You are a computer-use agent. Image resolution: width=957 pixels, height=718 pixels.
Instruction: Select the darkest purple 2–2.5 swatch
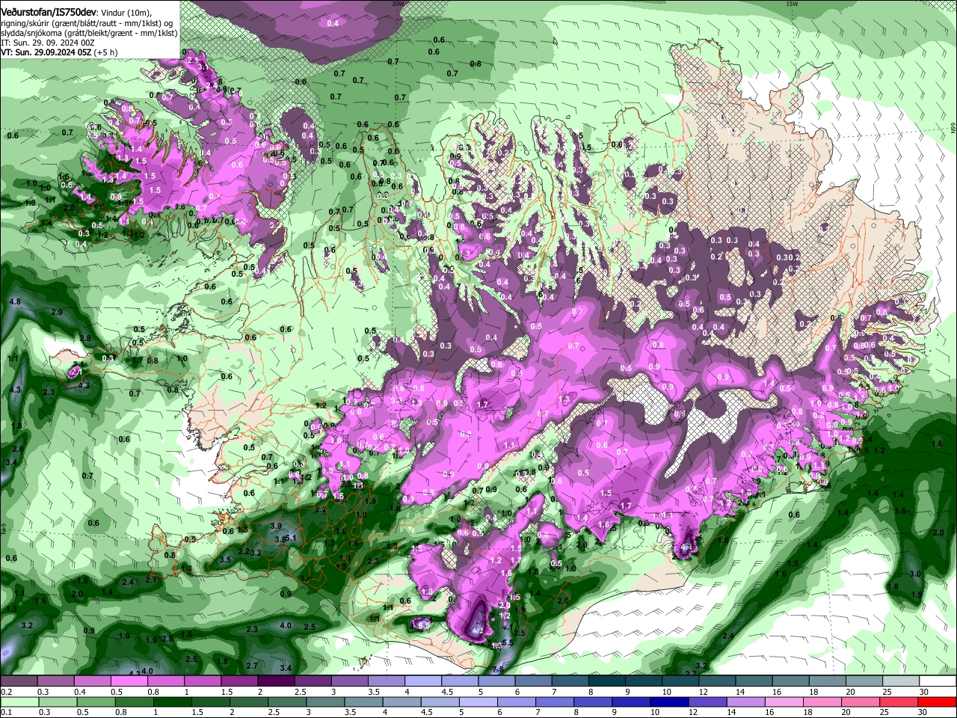tap(276, 681)
